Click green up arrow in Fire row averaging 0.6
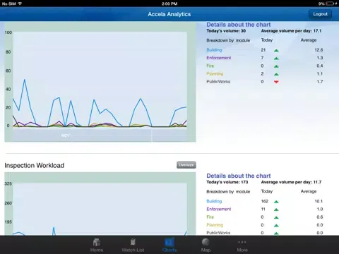339x254 pixels. click(x=276, y=217)
